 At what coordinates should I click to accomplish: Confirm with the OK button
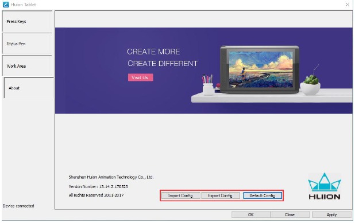[251, 214]
